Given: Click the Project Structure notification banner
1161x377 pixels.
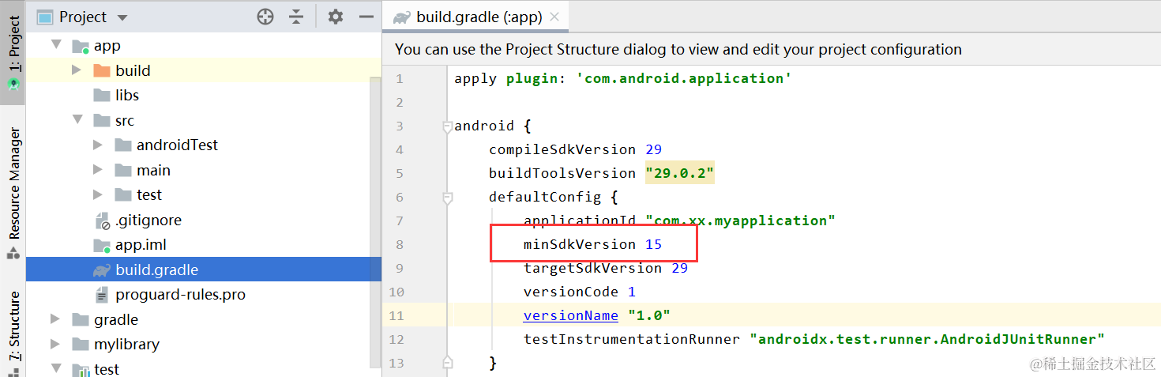Looking at the screenshot, I should tap(771, 49).
